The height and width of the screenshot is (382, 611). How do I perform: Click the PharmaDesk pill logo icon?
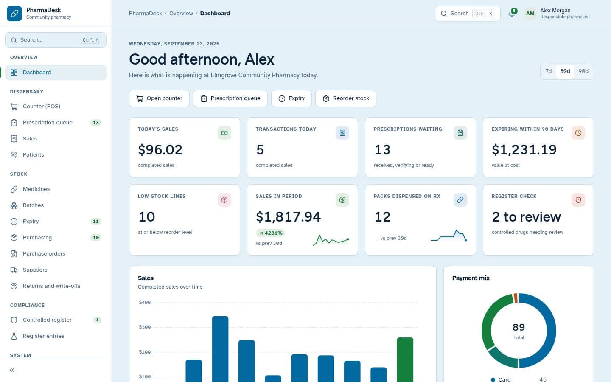[14, 14]
